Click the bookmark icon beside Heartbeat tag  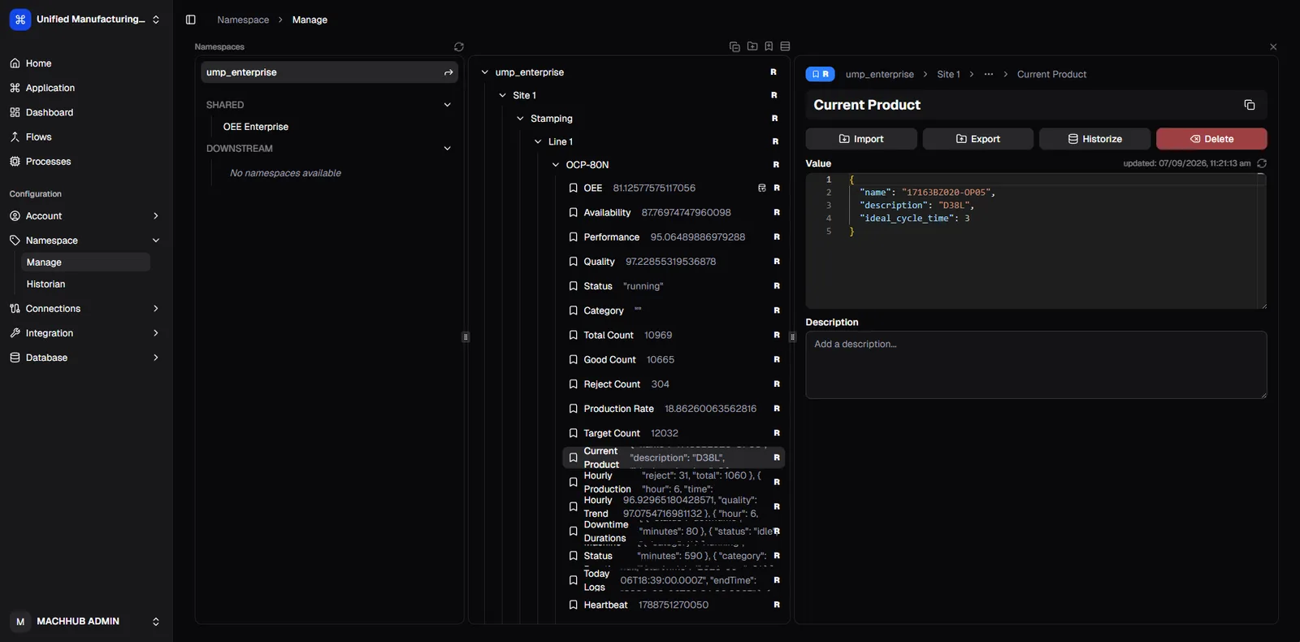[x=574, y=605]
